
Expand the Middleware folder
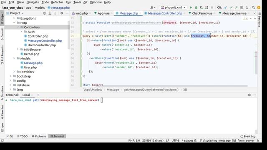[18, 49]
